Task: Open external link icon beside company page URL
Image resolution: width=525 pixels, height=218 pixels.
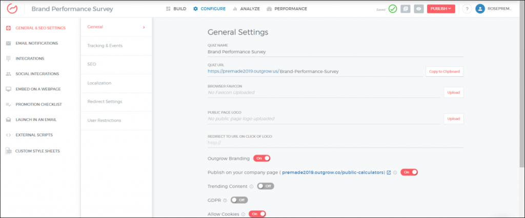Action: (x=389, y=172)
